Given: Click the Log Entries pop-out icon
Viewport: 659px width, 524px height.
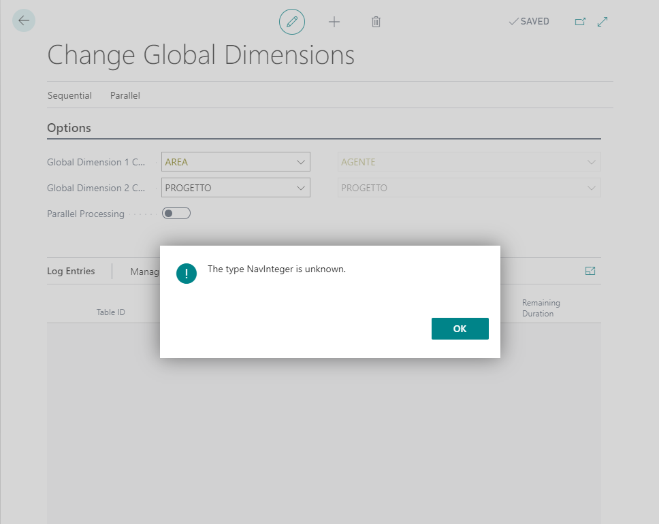Looking at the screenshot, I should 590,270.
